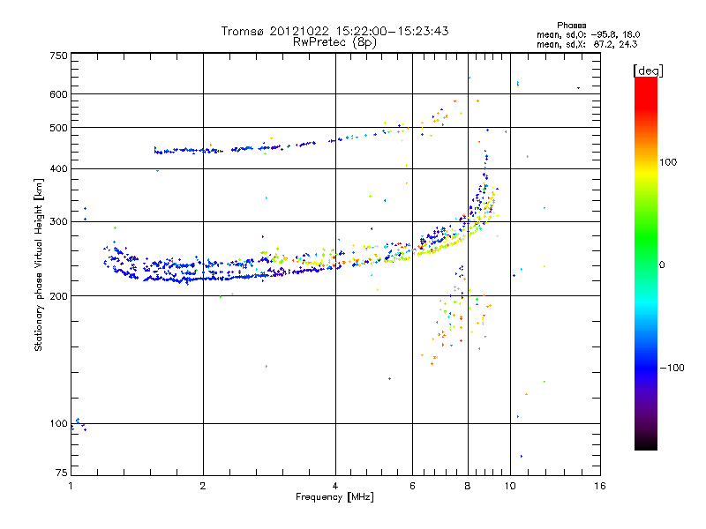Click the y-axis label '600'
Screen dimensions: 706x529
click(58, 94)
